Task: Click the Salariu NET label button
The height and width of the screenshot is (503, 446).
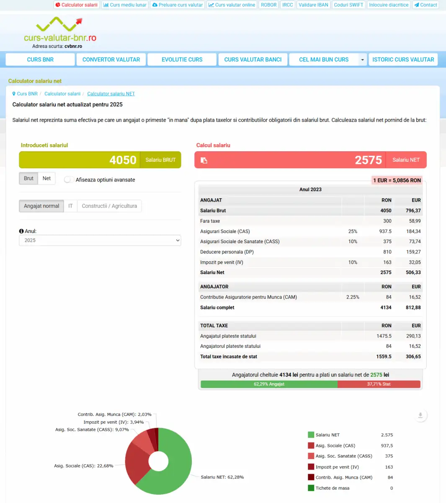Action: pyautogui.click(x=406, y=160)
